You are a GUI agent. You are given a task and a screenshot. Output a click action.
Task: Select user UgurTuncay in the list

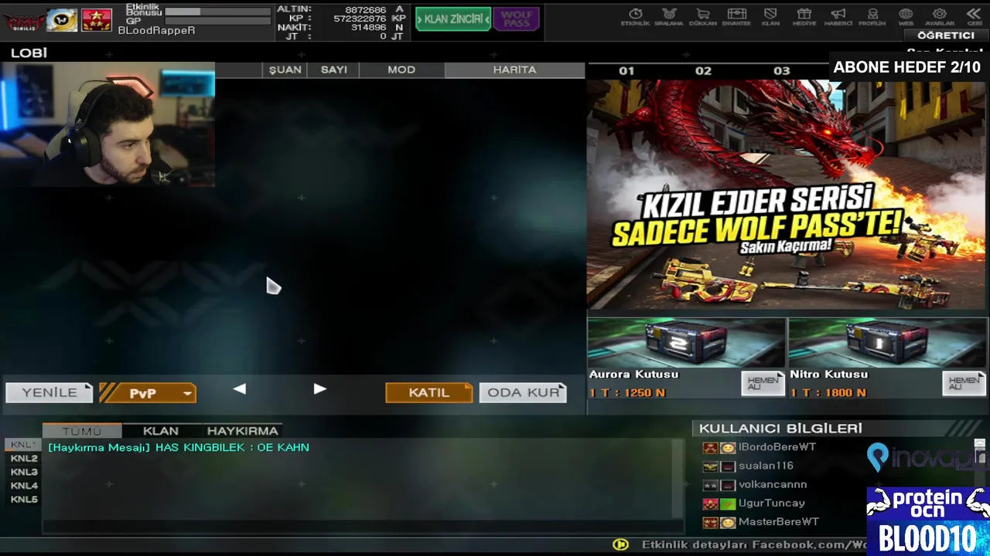coord(771,503)
